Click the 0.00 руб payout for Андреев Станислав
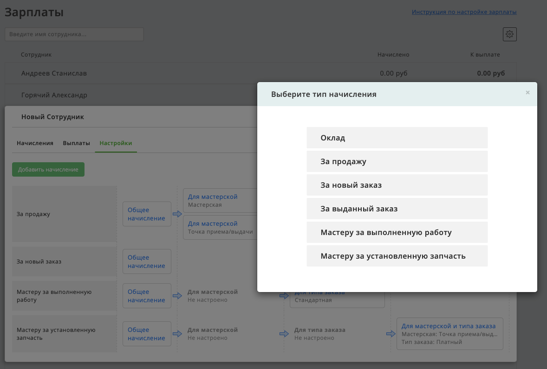This screenshot has width=547, height=369. (491, 73)
